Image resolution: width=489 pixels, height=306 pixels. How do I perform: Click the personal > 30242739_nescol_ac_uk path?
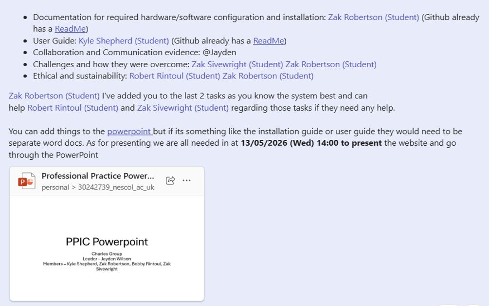point(98,187)
